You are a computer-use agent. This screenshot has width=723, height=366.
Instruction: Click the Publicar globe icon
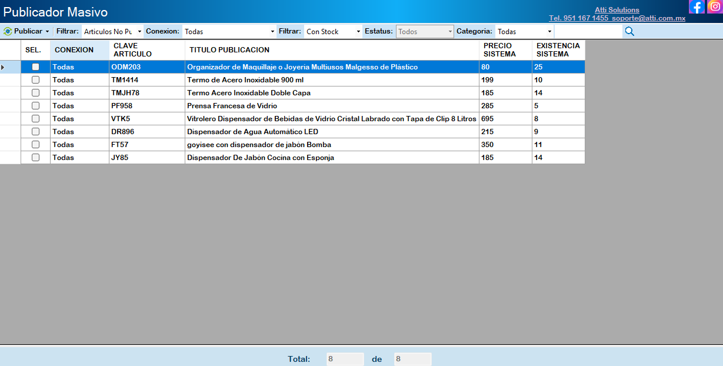(x=8, y=31)
